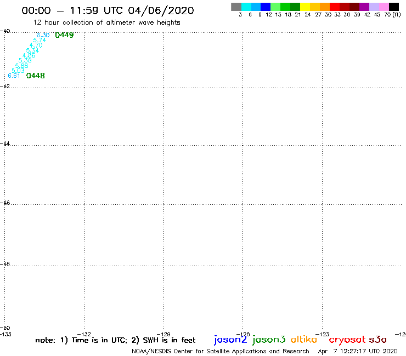
Task: Click the green time label 0448
Action: coord(36,76)
